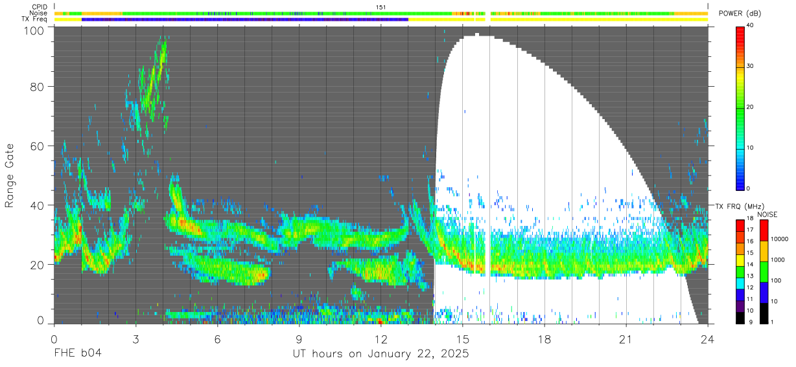Click the UT hours on January 22, 2025 title
Image resolution: width=796 pixels, height=367 pixels.
point(381,355)
